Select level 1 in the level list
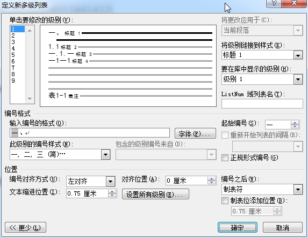This screenshot has width=308, height=238. click(x=18, y=29)
